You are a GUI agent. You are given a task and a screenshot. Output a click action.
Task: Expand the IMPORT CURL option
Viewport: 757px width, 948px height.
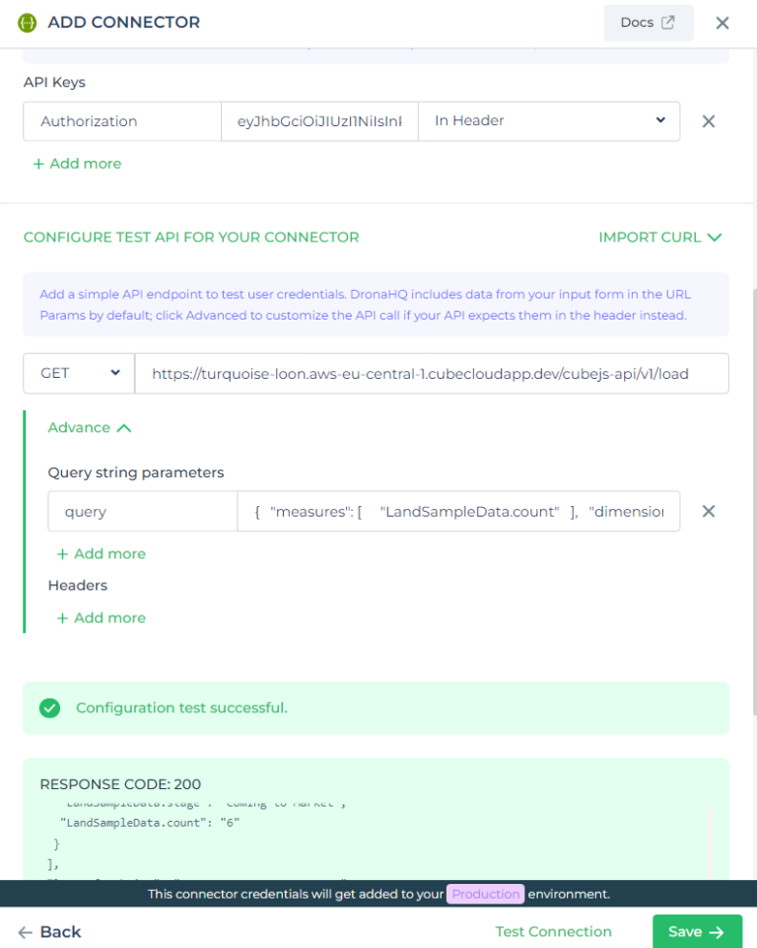click(x=660, y=237)
